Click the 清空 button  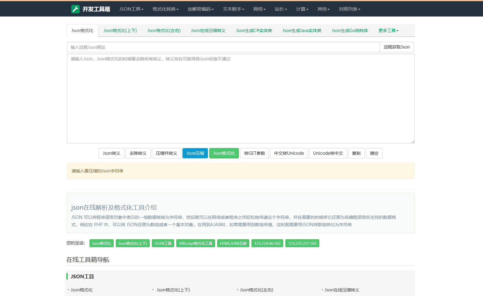click(374, 153)
